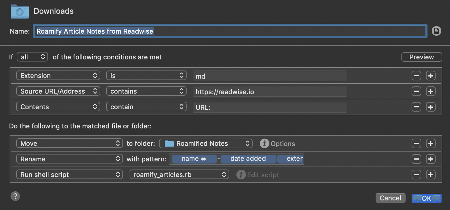This screenshot has width=450, height=210.
Task: Add an action after Run shell script
Action: pyautogui.click(x=431, y=175)
